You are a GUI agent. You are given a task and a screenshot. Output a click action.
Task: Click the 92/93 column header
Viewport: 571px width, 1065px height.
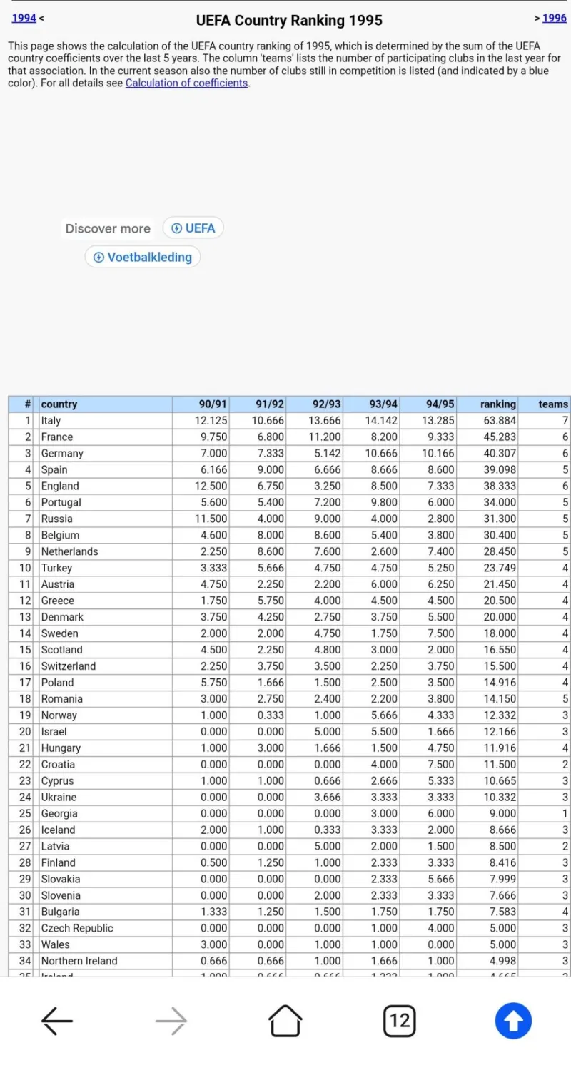(x=327, y=404)
